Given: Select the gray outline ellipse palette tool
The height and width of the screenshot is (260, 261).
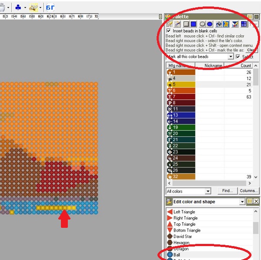Looking at the screenshot, I should [202, 24].
